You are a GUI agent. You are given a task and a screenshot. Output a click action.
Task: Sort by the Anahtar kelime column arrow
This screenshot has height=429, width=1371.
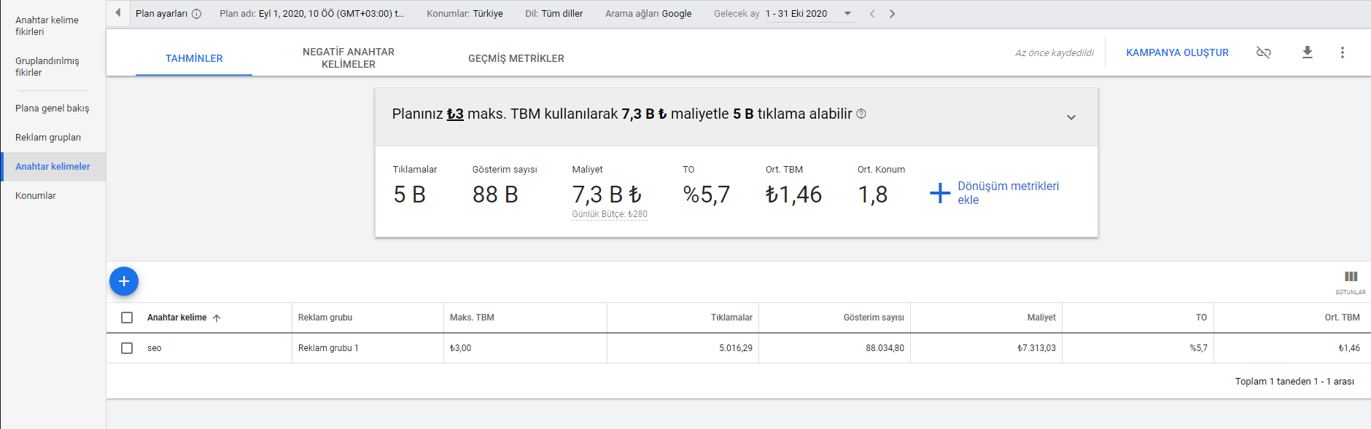coord(217,318)
